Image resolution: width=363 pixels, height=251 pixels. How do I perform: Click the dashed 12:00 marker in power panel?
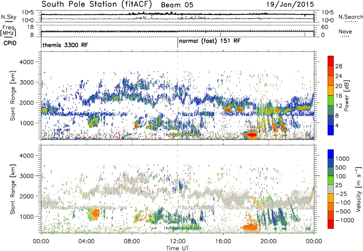tap(177, 96)
